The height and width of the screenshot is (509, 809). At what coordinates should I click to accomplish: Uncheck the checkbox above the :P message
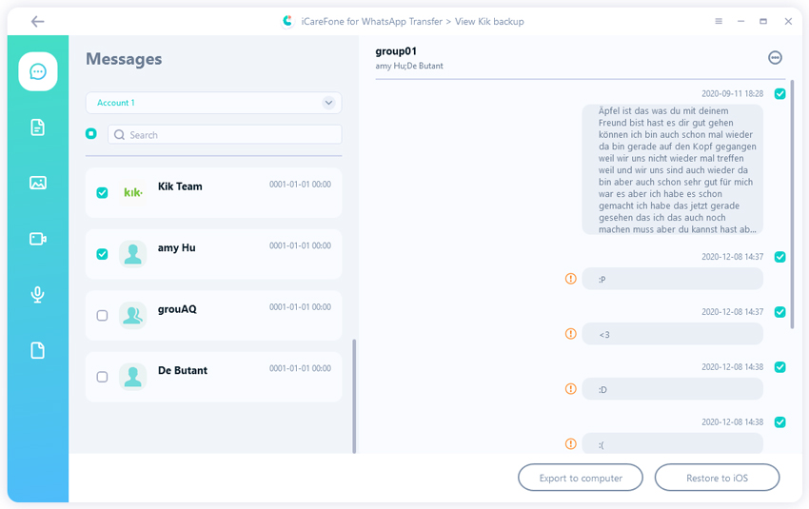[x=780, y=257]
